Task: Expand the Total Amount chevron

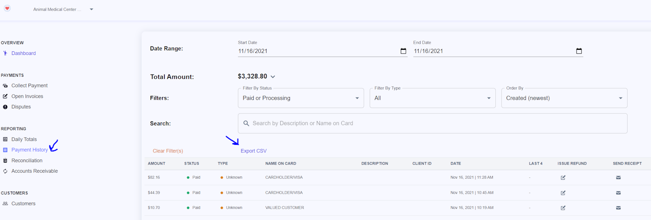Action: [273, 77]
